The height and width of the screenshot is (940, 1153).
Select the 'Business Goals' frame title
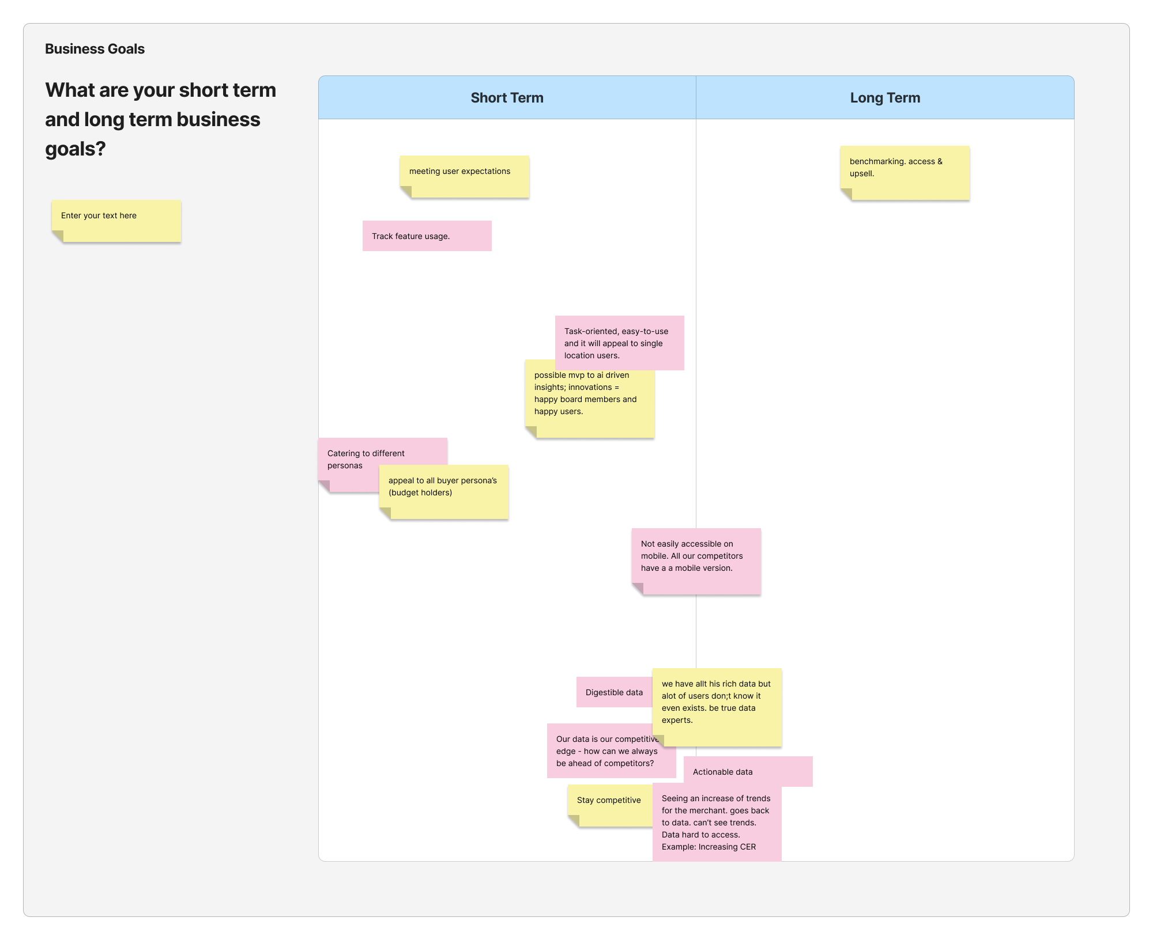95,49
